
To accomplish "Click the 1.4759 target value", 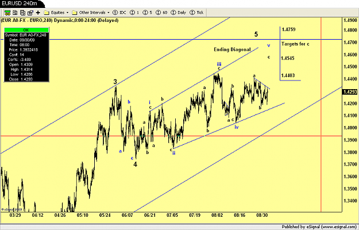I will click(x=288, y=29).
